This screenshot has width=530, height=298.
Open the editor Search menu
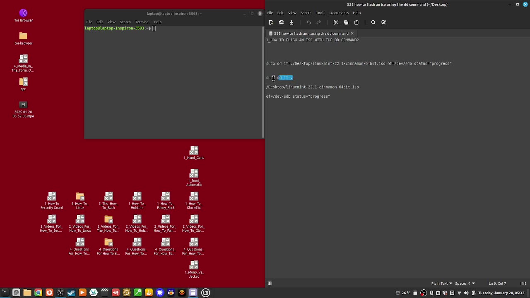tap(306, 13)
